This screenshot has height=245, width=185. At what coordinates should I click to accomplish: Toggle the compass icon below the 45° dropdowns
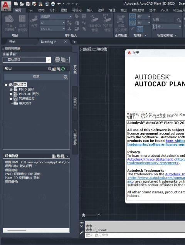140,29
